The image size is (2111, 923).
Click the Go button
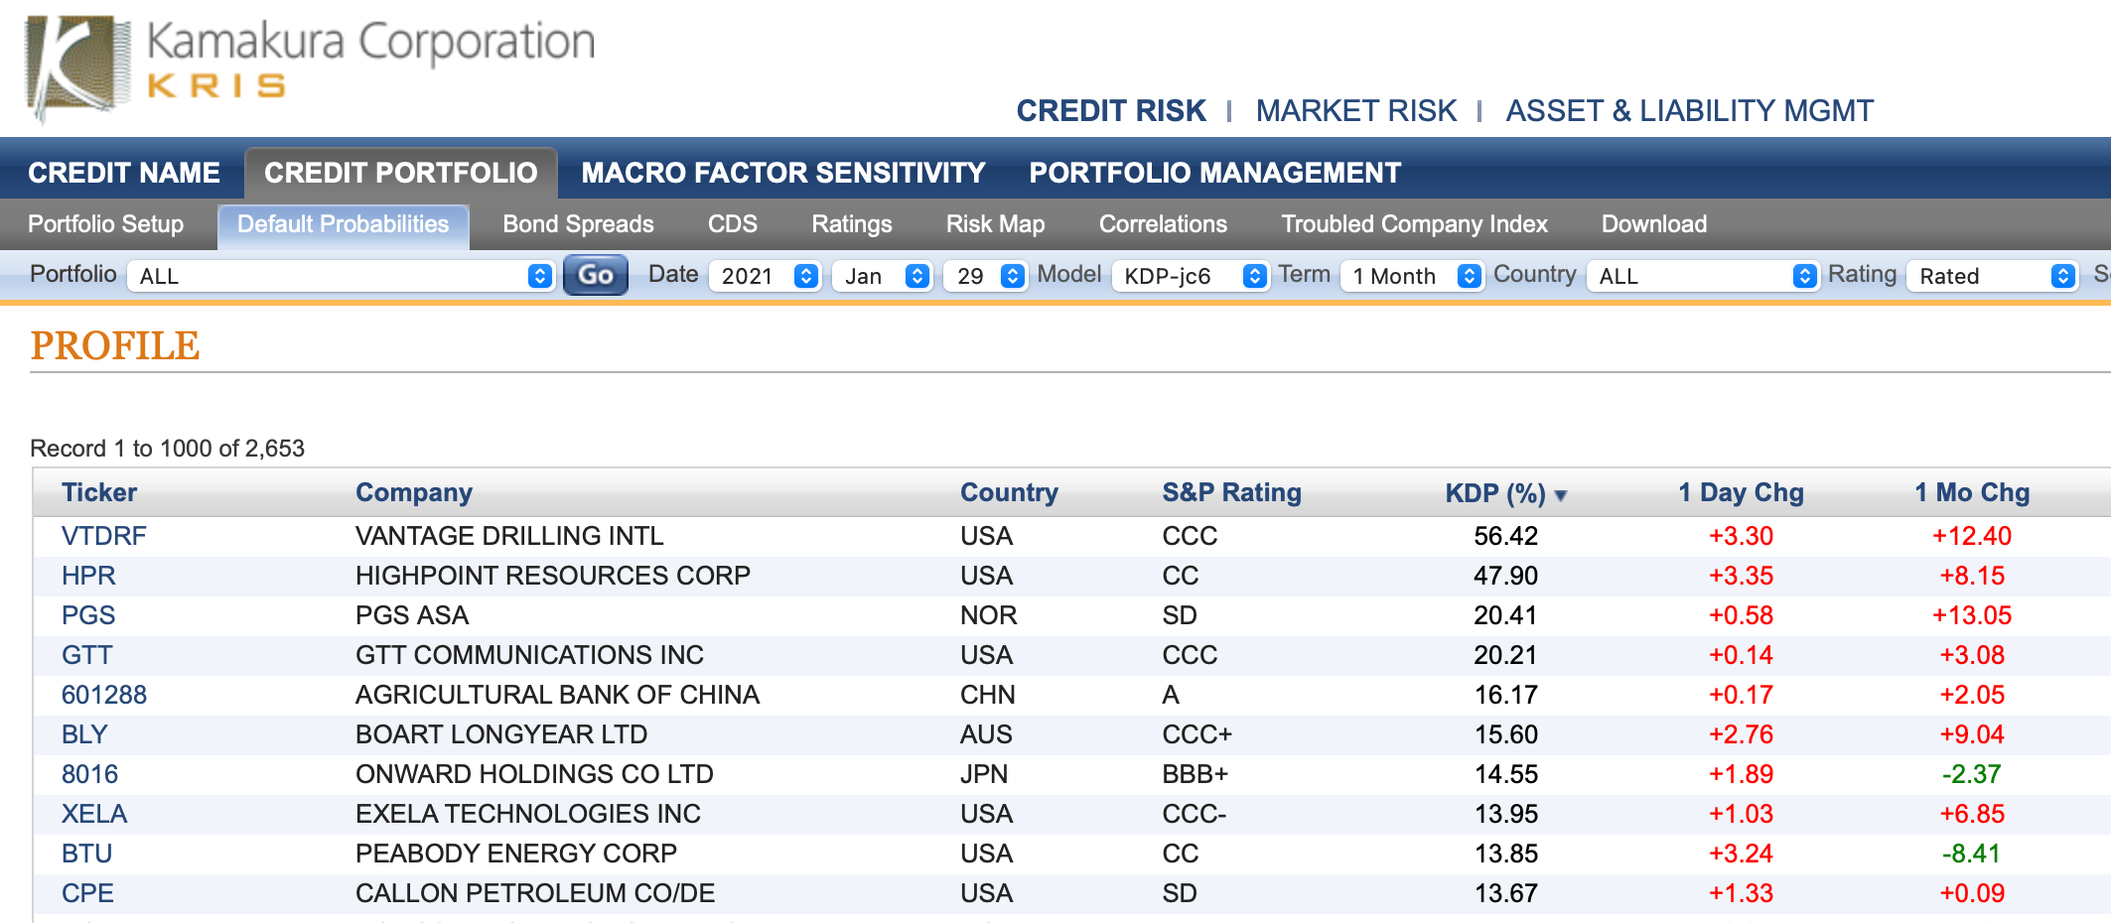pos(596,275)
